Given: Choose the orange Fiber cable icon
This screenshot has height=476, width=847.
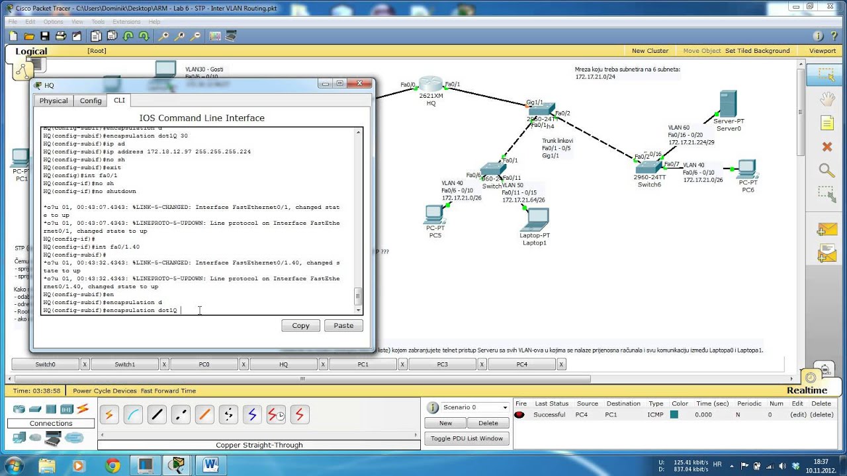Looking at the screenshot, I should click(204, 415).
